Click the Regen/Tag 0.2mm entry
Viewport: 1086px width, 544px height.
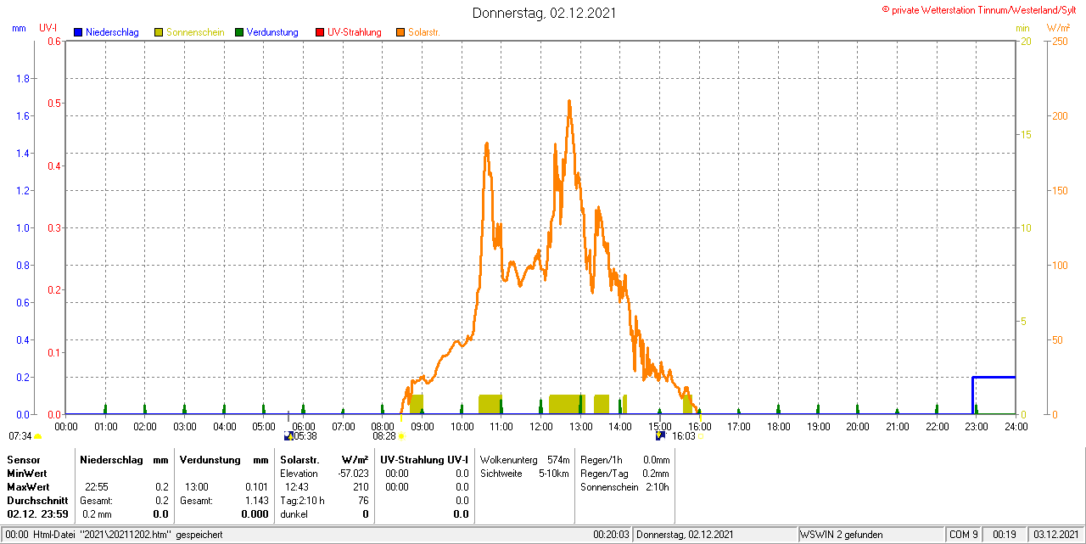[x=625, y=474]
